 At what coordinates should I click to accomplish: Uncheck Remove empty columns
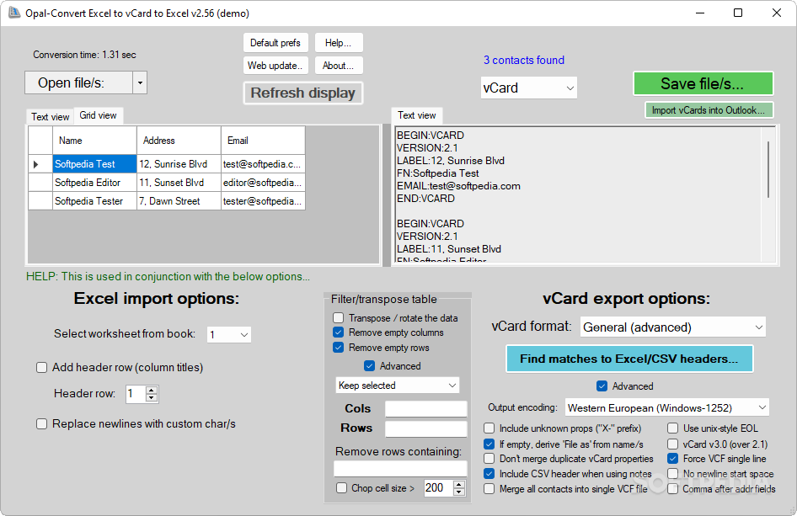tap(338, 332)
